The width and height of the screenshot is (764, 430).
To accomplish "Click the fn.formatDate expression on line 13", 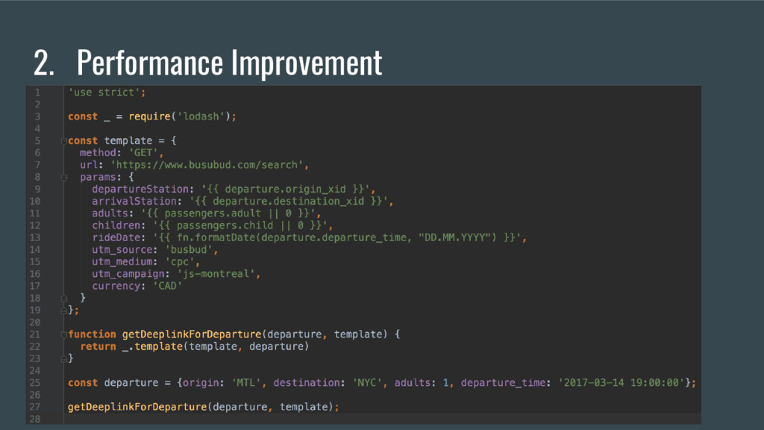I will tap(336, 237).
